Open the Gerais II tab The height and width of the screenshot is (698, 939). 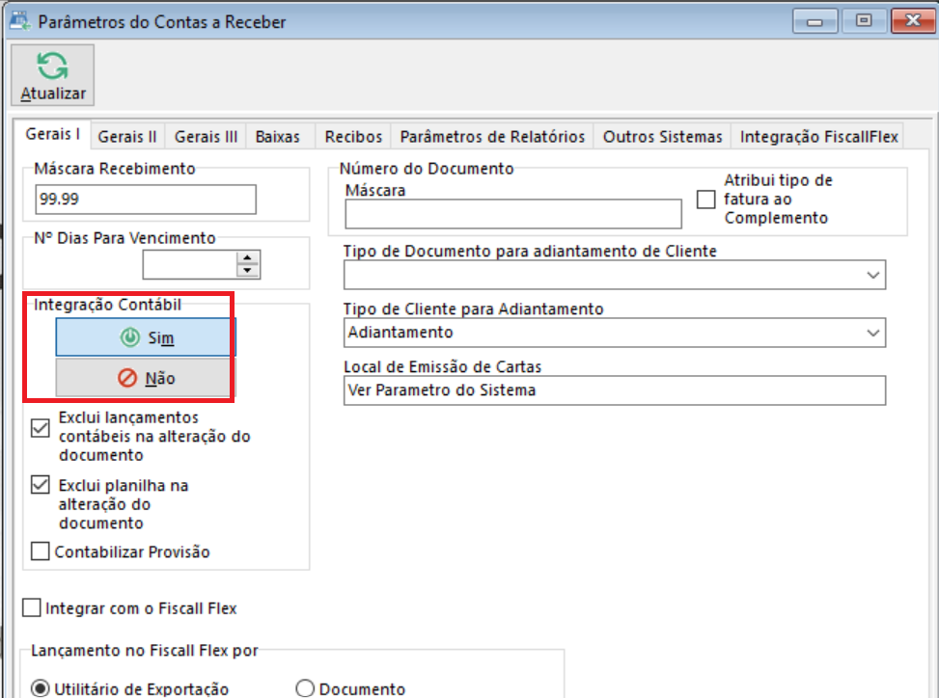127,137
